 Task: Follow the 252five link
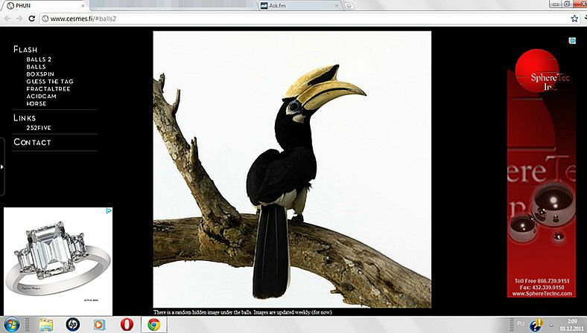tap(39, 128)
